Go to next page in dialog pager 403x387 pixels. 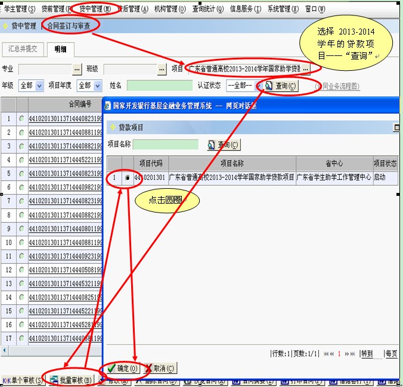[347, 354]
